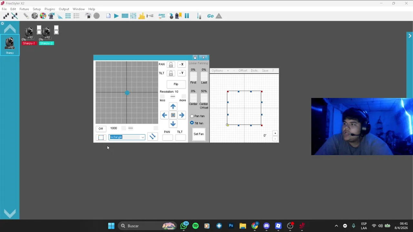Click the list view toolbar icon
The height and width of the screenshot is (232, 413).
pyautogui.click(x=76, y=16)
